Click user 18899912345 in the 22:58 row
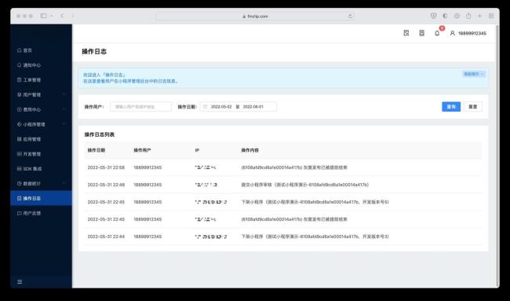510x301 pixels. [x=148, y=167]
